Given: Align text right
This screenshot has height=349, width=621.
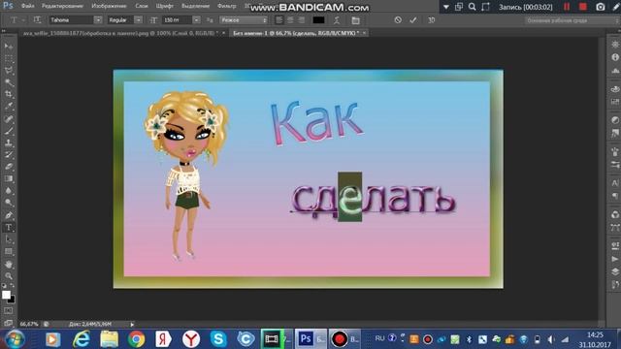Looking at the screenshot, I should coord(302,19).
